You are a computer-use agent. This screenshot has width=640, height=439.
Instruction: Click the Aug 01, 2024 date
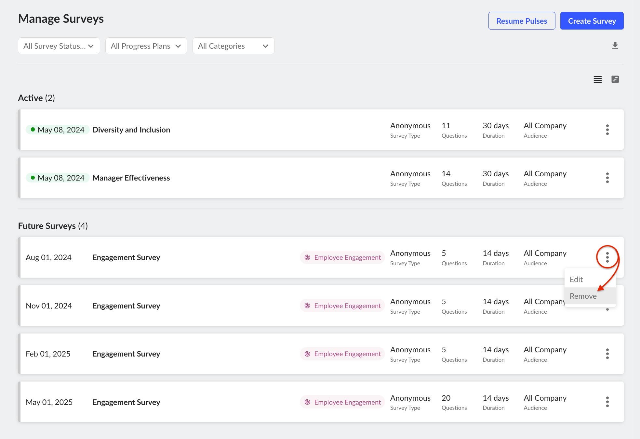point(48,257)
